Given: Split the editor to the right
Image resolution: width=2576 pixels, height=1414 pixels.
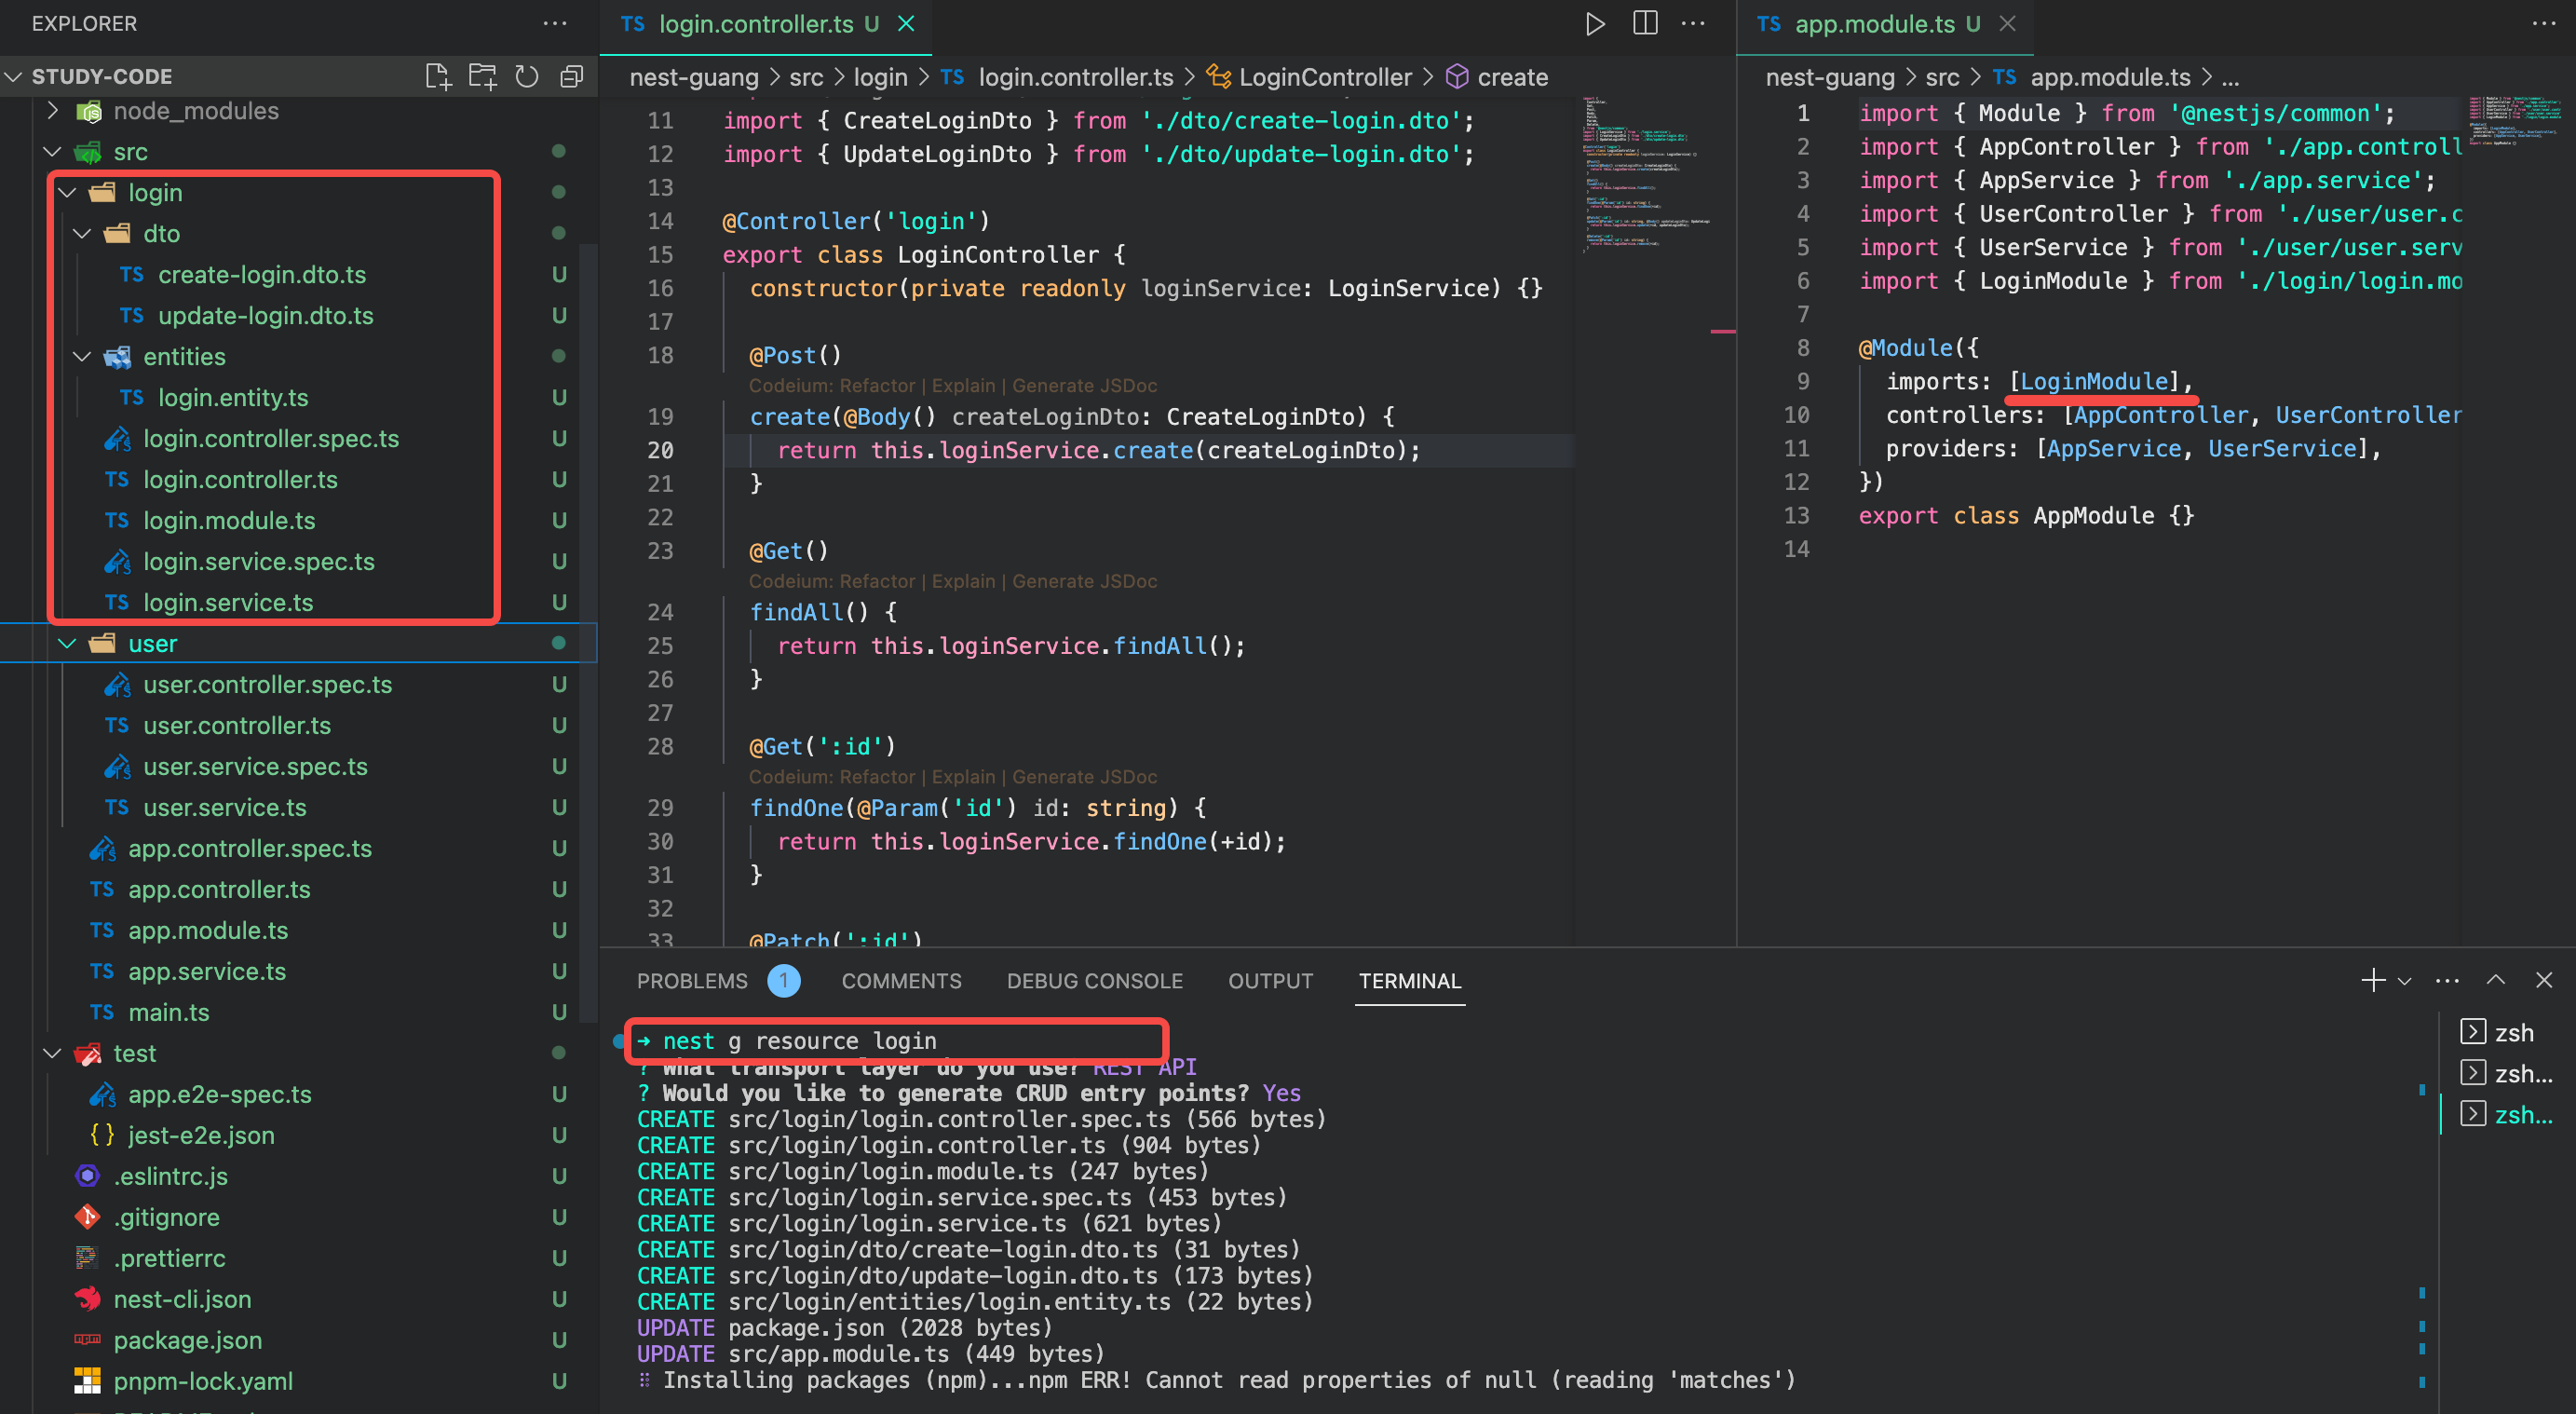Looking at the screenshot, I should pos(1645,23).
